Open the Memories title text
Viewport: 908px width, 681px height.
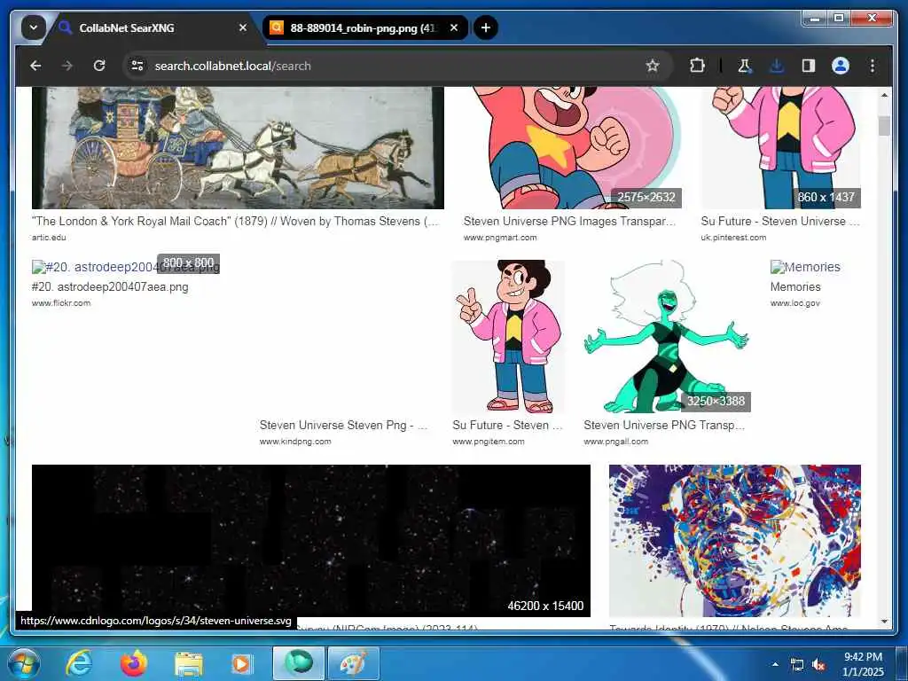tap(795, 286)
